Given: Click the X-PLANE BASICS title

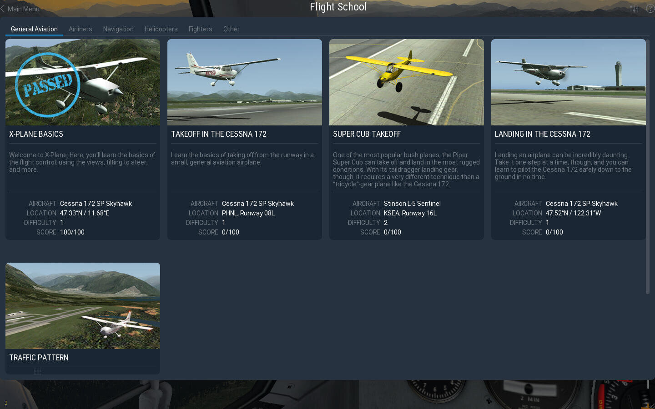Looking at the screenshot, I should [36, 134].
